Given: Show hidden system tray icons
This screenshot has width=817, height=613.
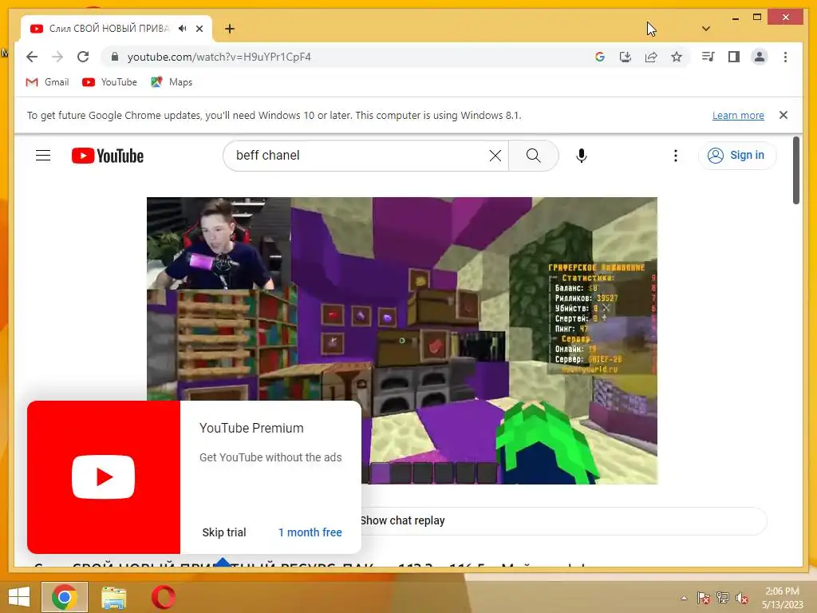Looking at the screenshot, I should pyautogui.click(x=684, y=598).
